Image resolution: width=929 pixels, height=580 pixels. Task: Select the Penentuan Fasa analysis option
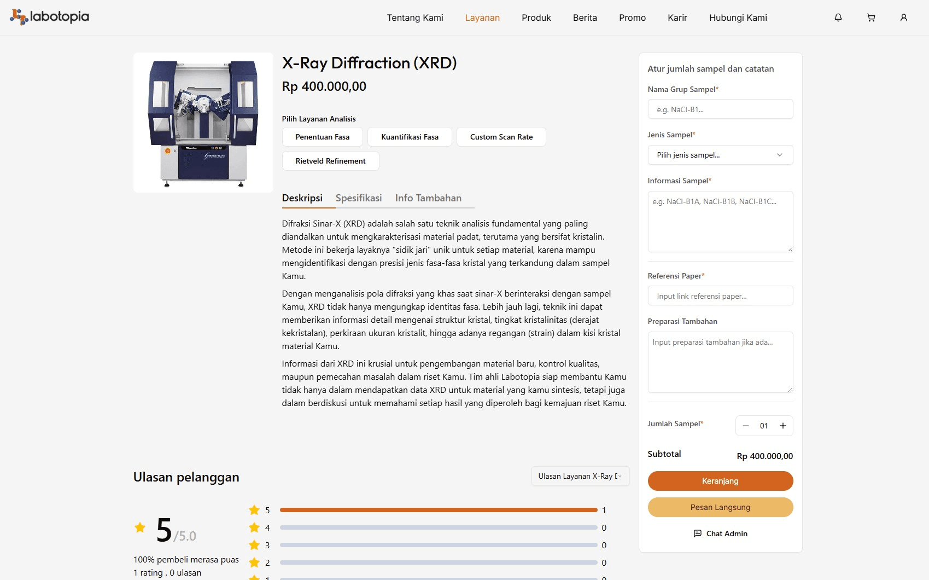click(x=322, y=137)
